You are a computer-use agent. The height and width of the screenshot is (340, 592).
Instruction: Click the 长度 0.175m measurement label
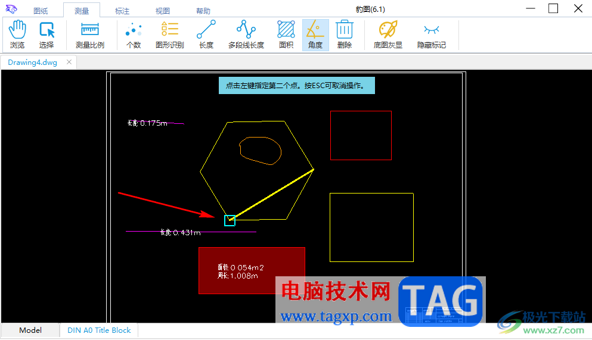pyautogui.click(x=147, y=123)
